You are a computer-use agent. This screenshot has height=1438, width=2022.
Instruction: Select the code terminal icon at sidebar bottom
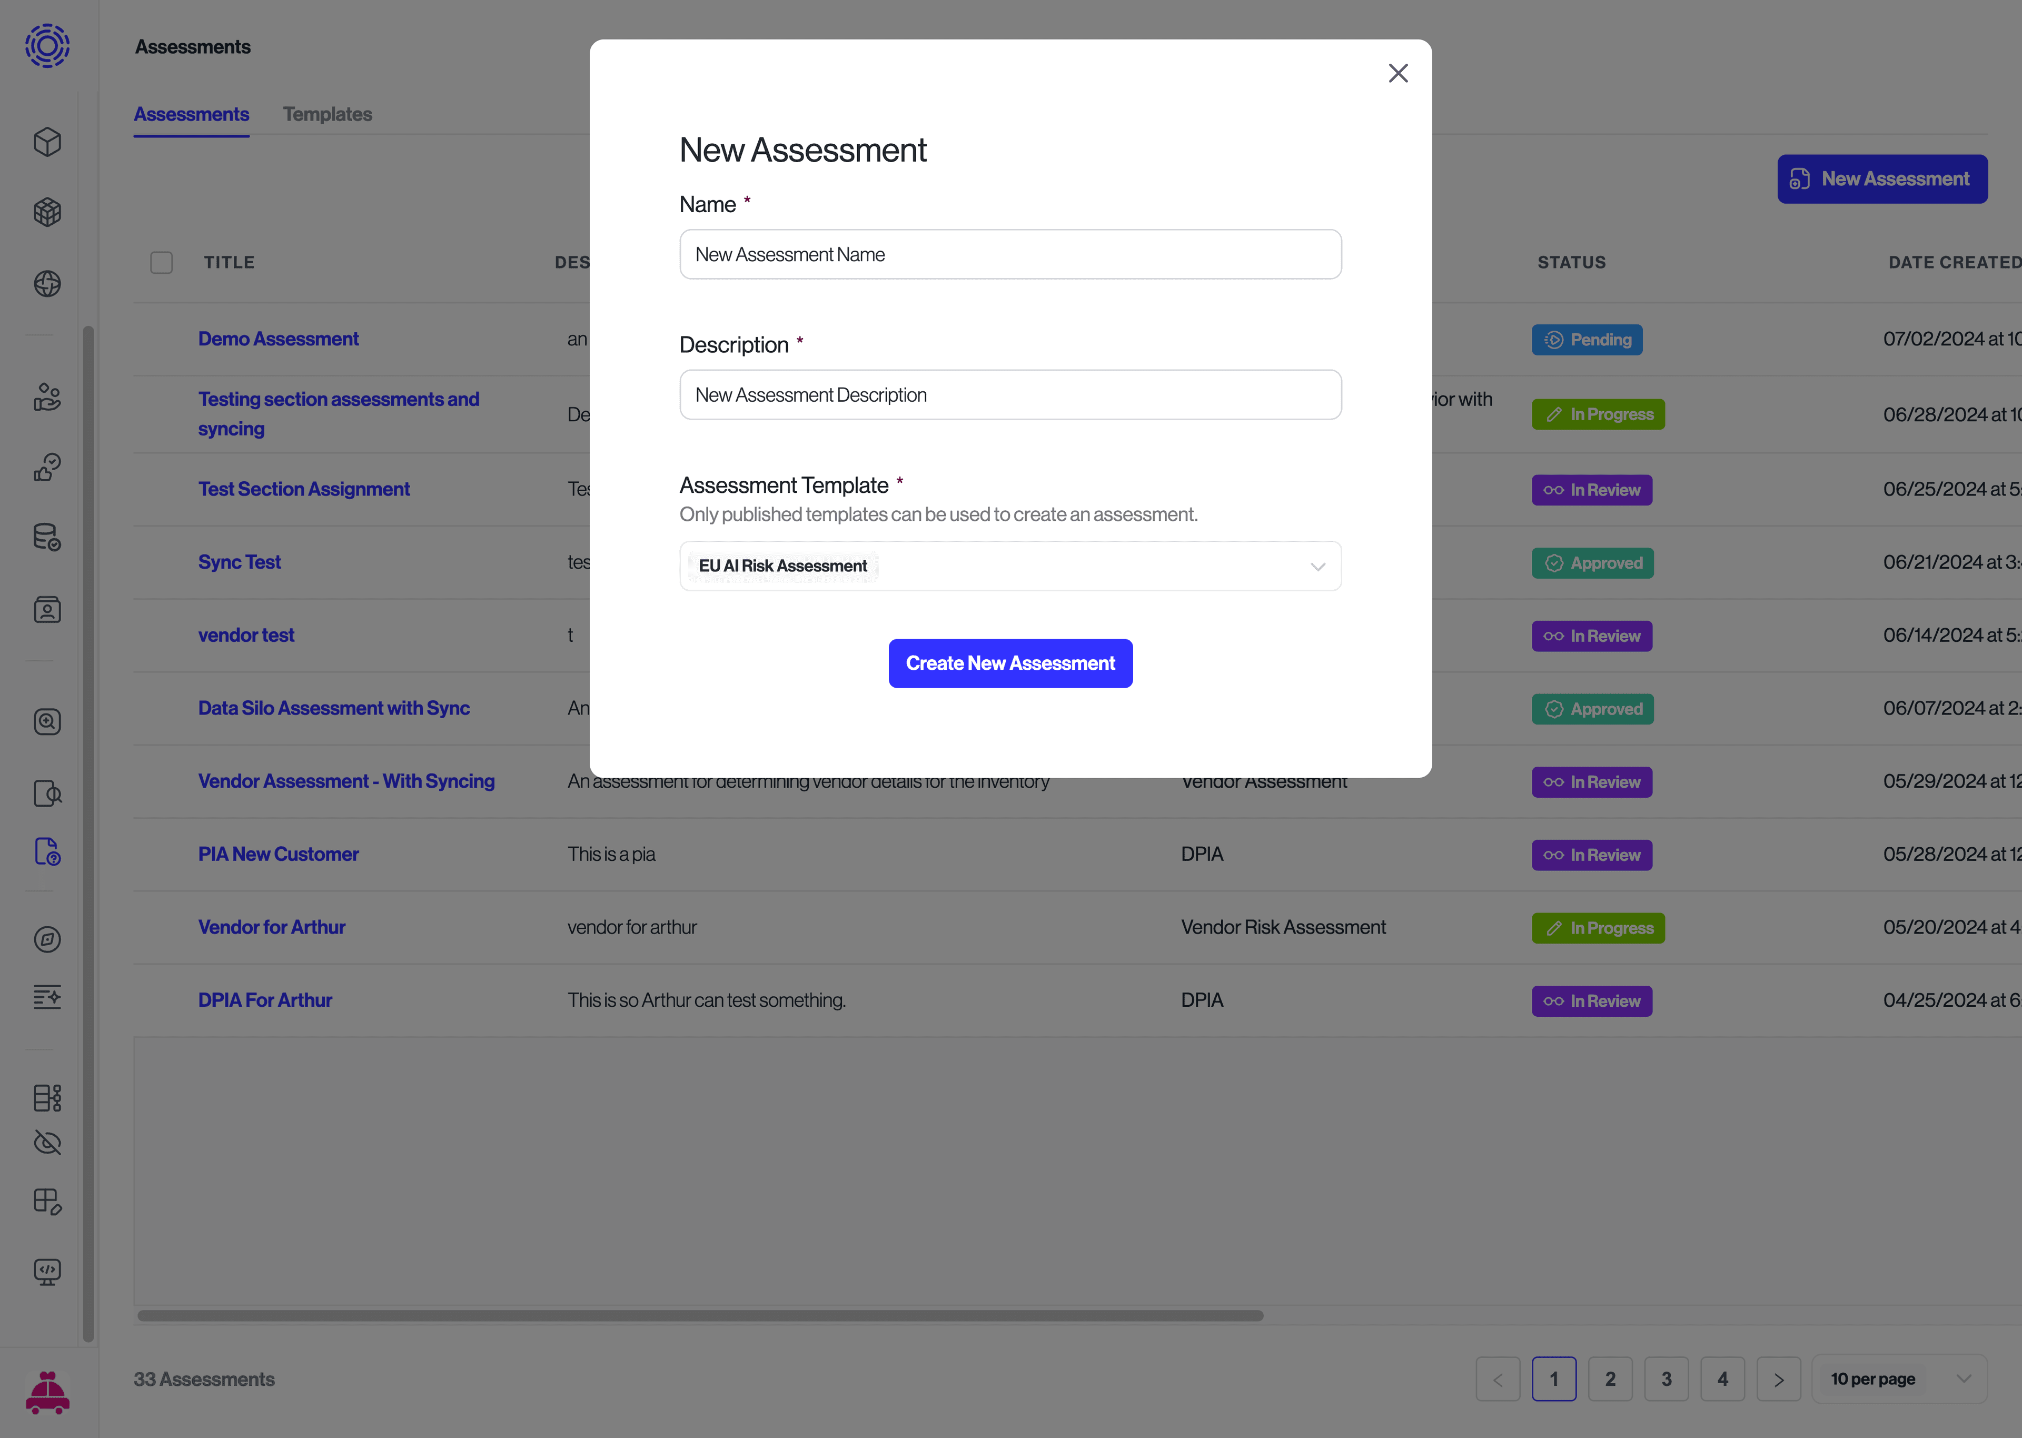tap(47, 1273)
